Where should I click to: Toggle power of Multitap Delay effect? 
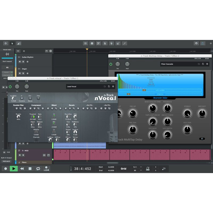point(111,64)
